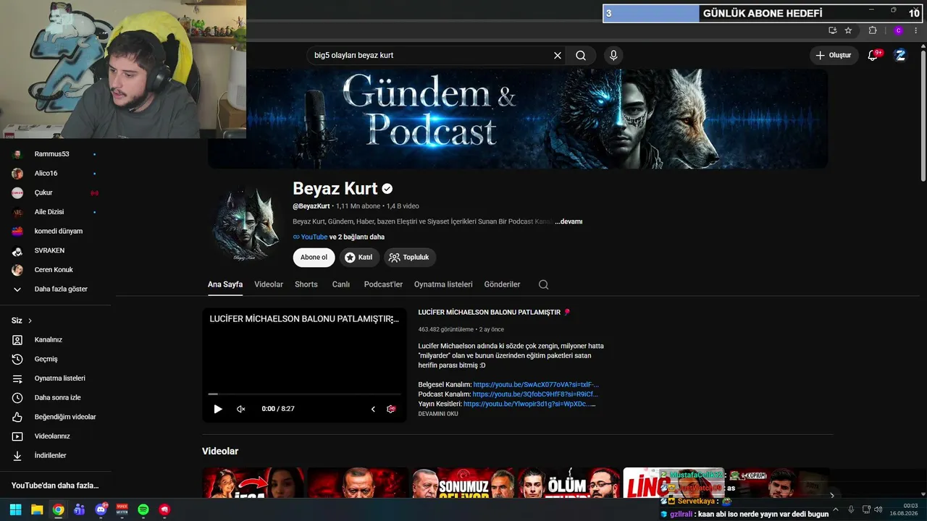Click the featured video progress bar
927x521 pixels.
(304, 394)
